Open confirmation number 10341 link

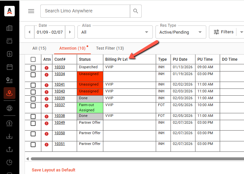pos(60,84)
